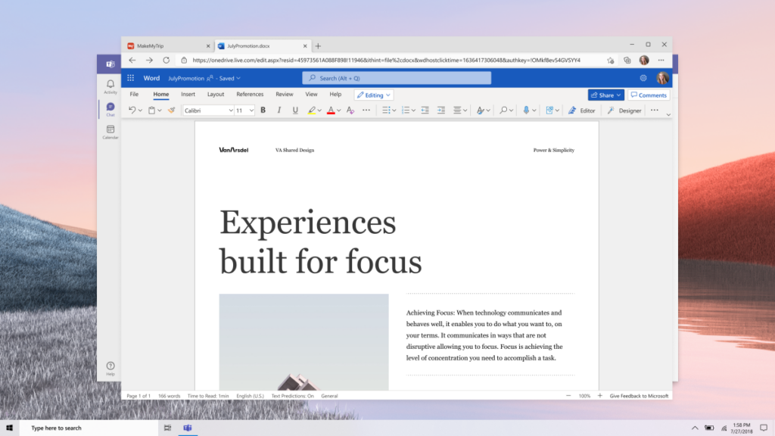Click the Bold formatting icon
This screenshot has height=436, width=775.
(263, 110)
